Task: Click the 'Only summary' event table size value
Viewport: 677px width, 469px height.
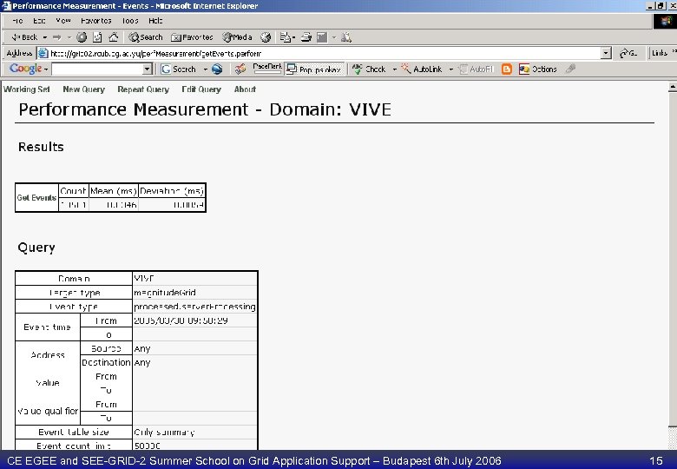Action: tap(164, 433)
